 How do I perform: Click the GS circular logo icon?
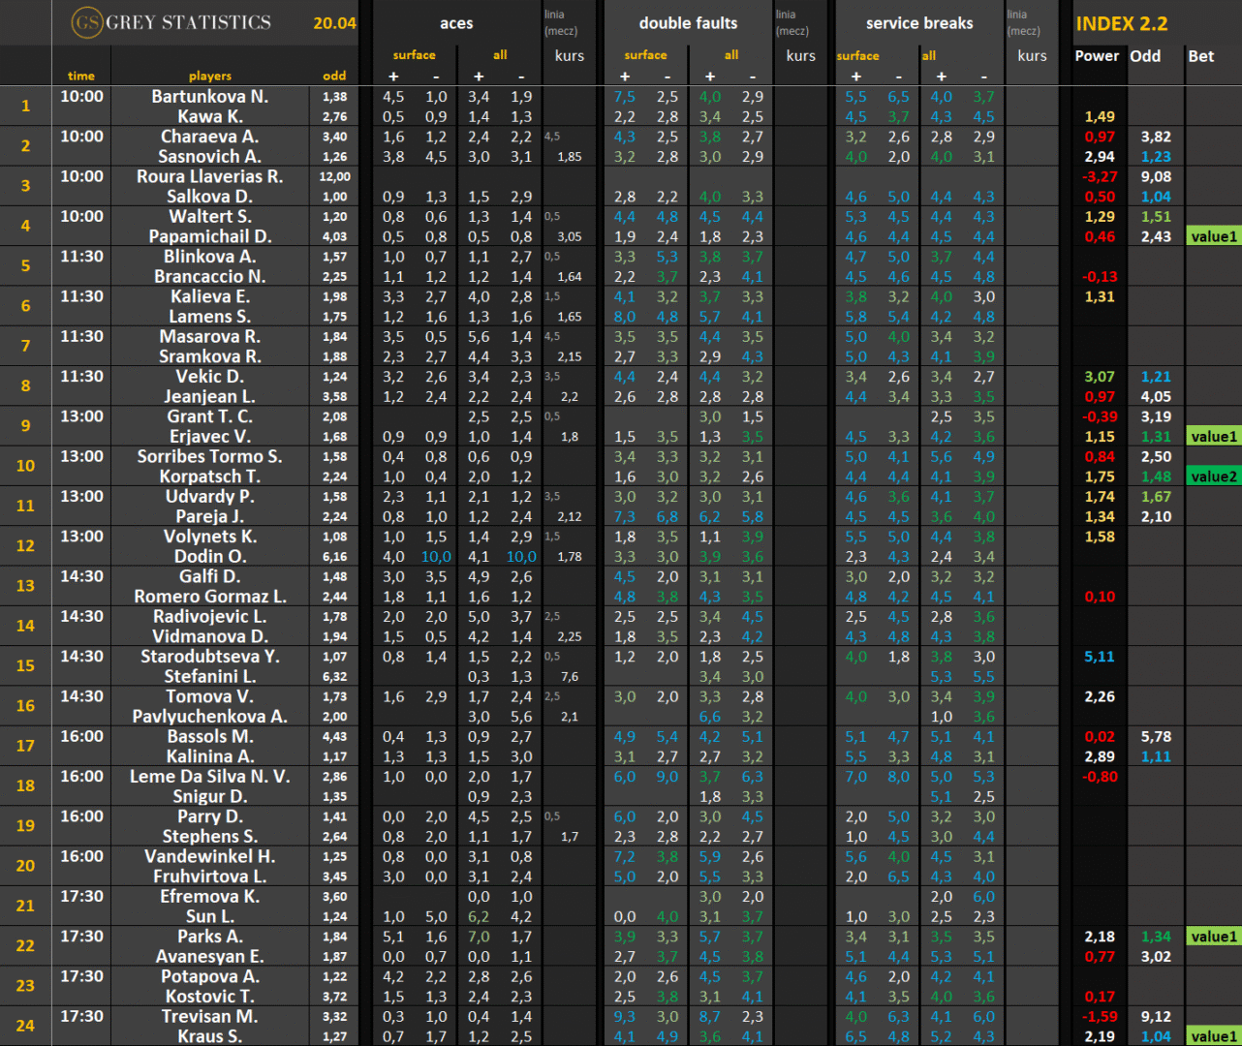coord(87,23)
